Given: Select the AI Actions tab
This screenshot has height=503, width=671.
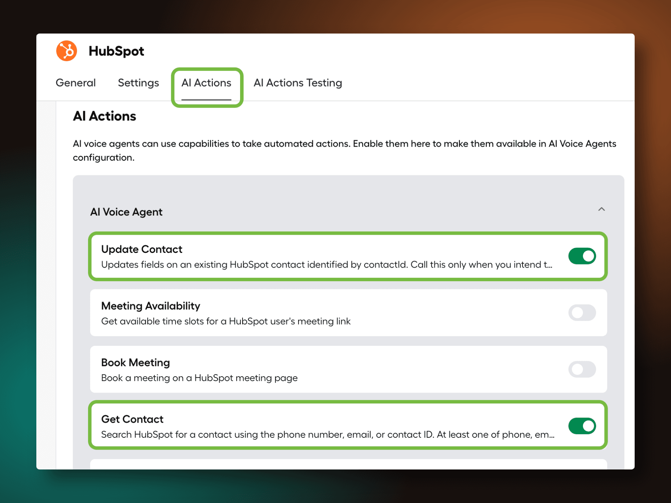Looking at the screenshot, I should (206, 83).
